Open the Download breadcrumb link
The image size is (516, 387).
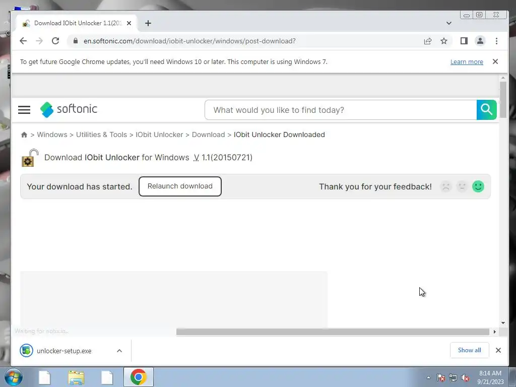click(x=208, y=135)
